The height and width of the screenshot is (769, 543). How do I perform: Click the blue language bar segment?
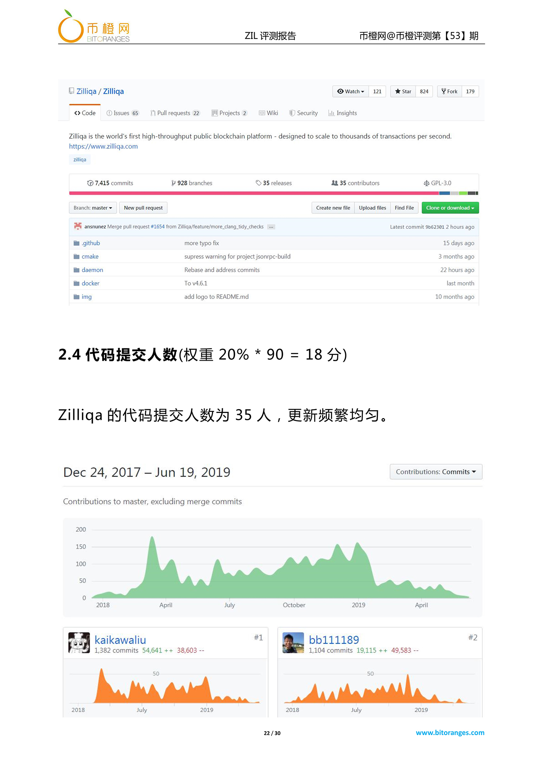(x=444, y=193)
